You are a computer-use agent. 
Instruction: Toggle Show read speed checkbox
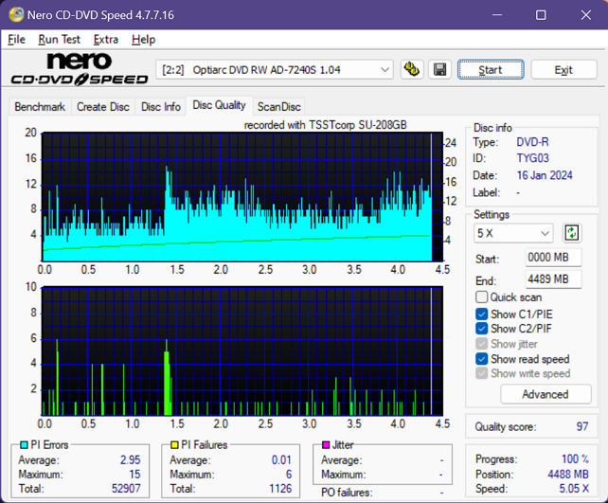tap(482, 359)
